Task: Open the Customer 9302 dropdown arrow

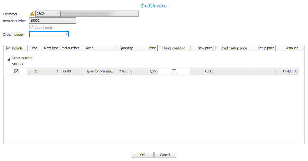Action: 58,14
